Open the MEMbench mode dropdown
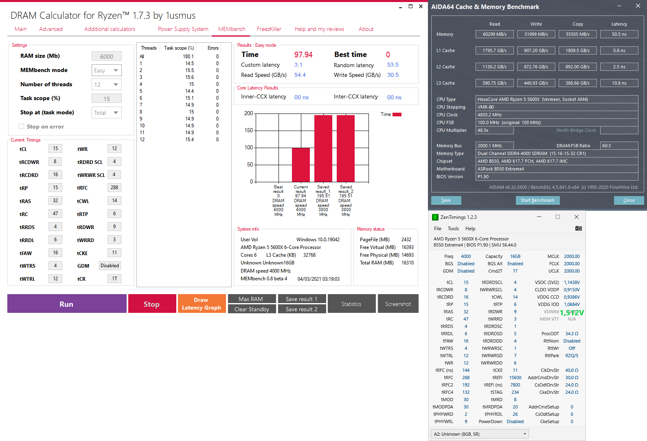Image resolution: width=647 pixels, height=441 pixels. (107, 70)
